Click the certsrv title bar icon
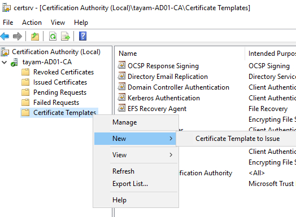The height and width of the screenshot is (217, 296). [6, 8]
